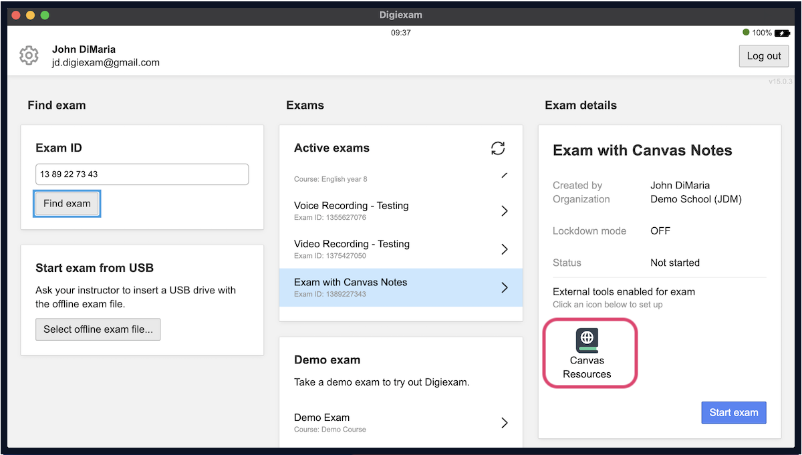Click the Course: English year 8 text

point(331,179)
